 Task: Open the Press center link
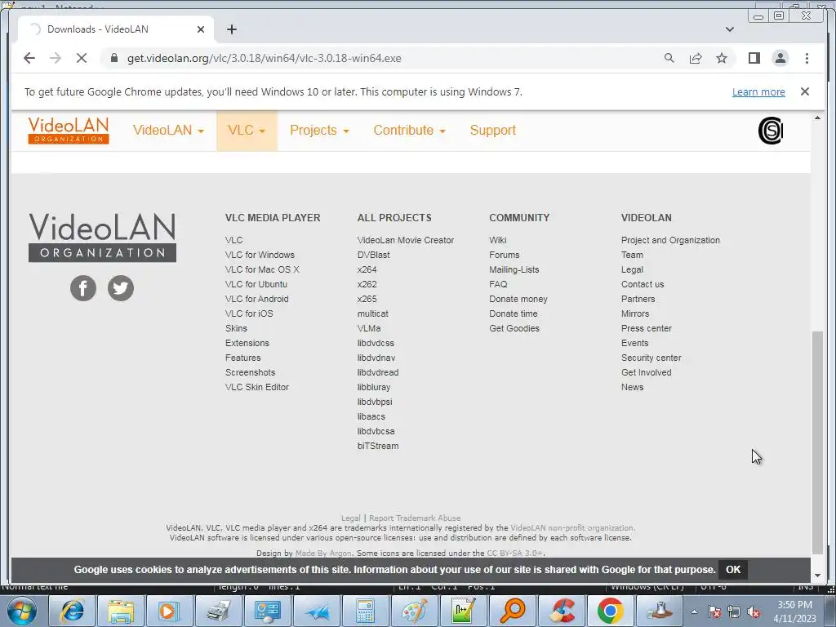(x=647, y=328)
